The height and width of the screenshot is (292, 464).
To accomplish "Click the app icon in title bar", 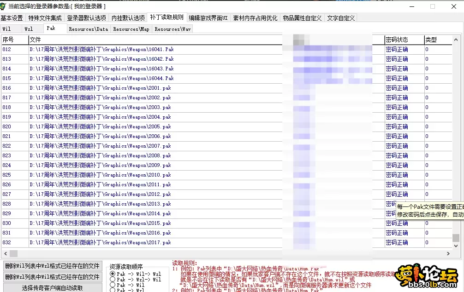I will [3, 6].
